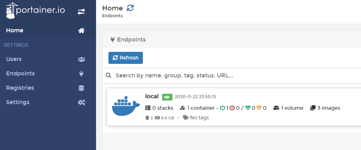This screenshot has width=361, height=150.
Task: Open the local endpoint name link
Action: [152, 96]
